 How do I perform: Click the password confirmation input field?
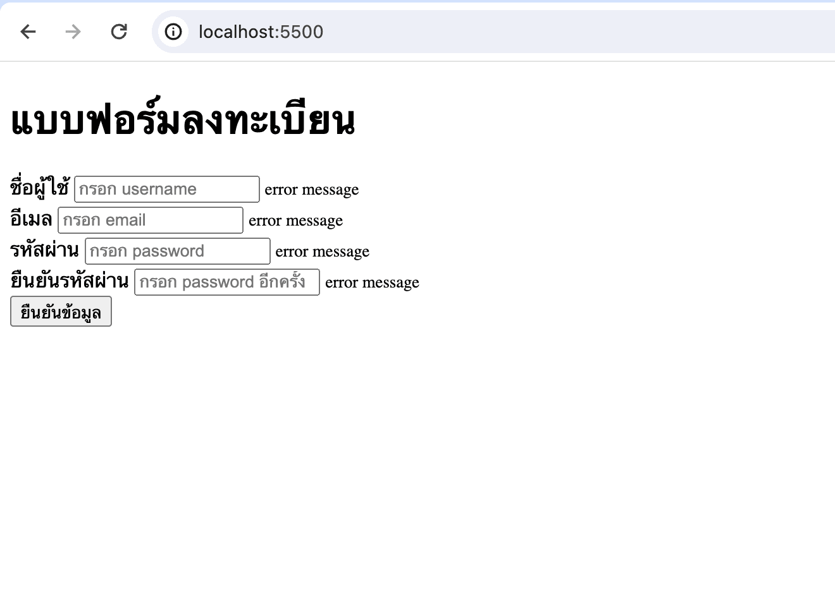coord(226,281)
